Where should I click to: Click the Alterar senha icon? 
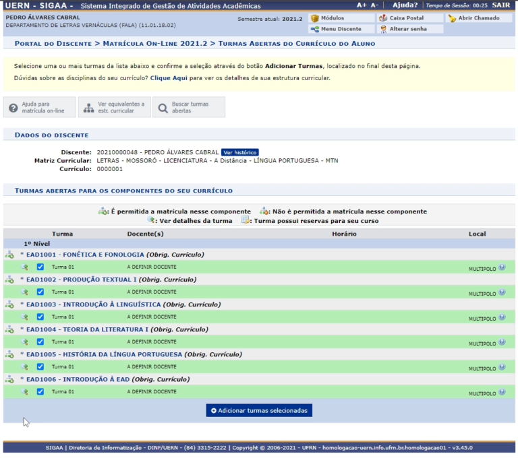[383, 29]
